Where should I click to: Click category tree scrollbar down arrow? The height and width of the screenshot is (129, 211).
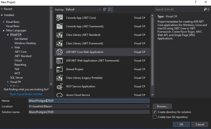coord(51,84)
